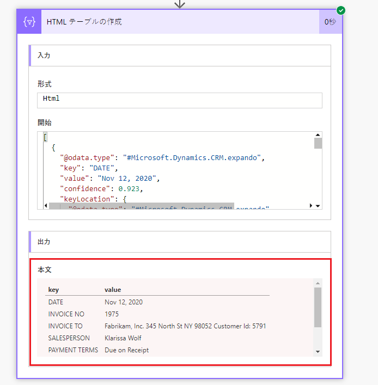Click the Nov 12, 2020 table cell

[x=124, y=302]
